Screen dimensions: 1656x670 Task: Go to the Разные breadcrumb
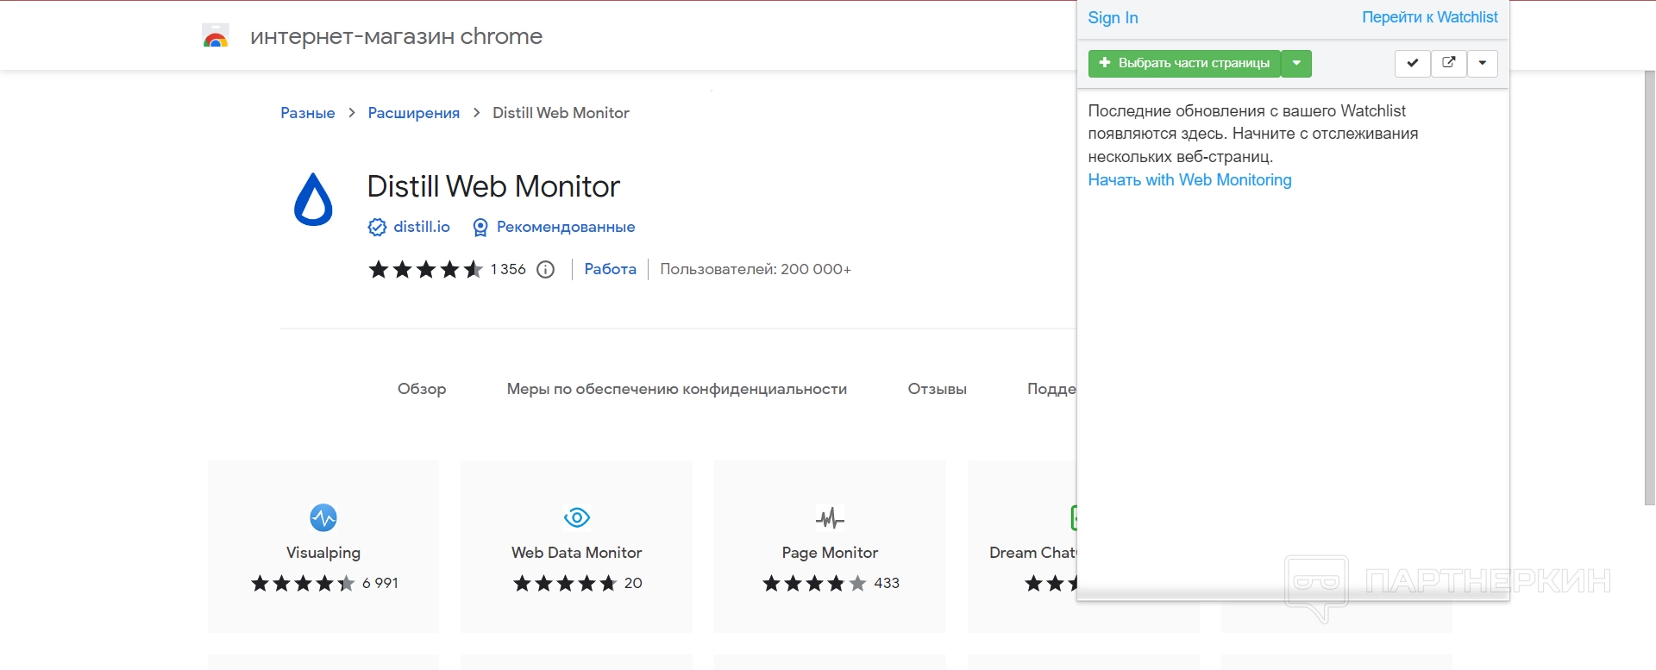point(308,113)
